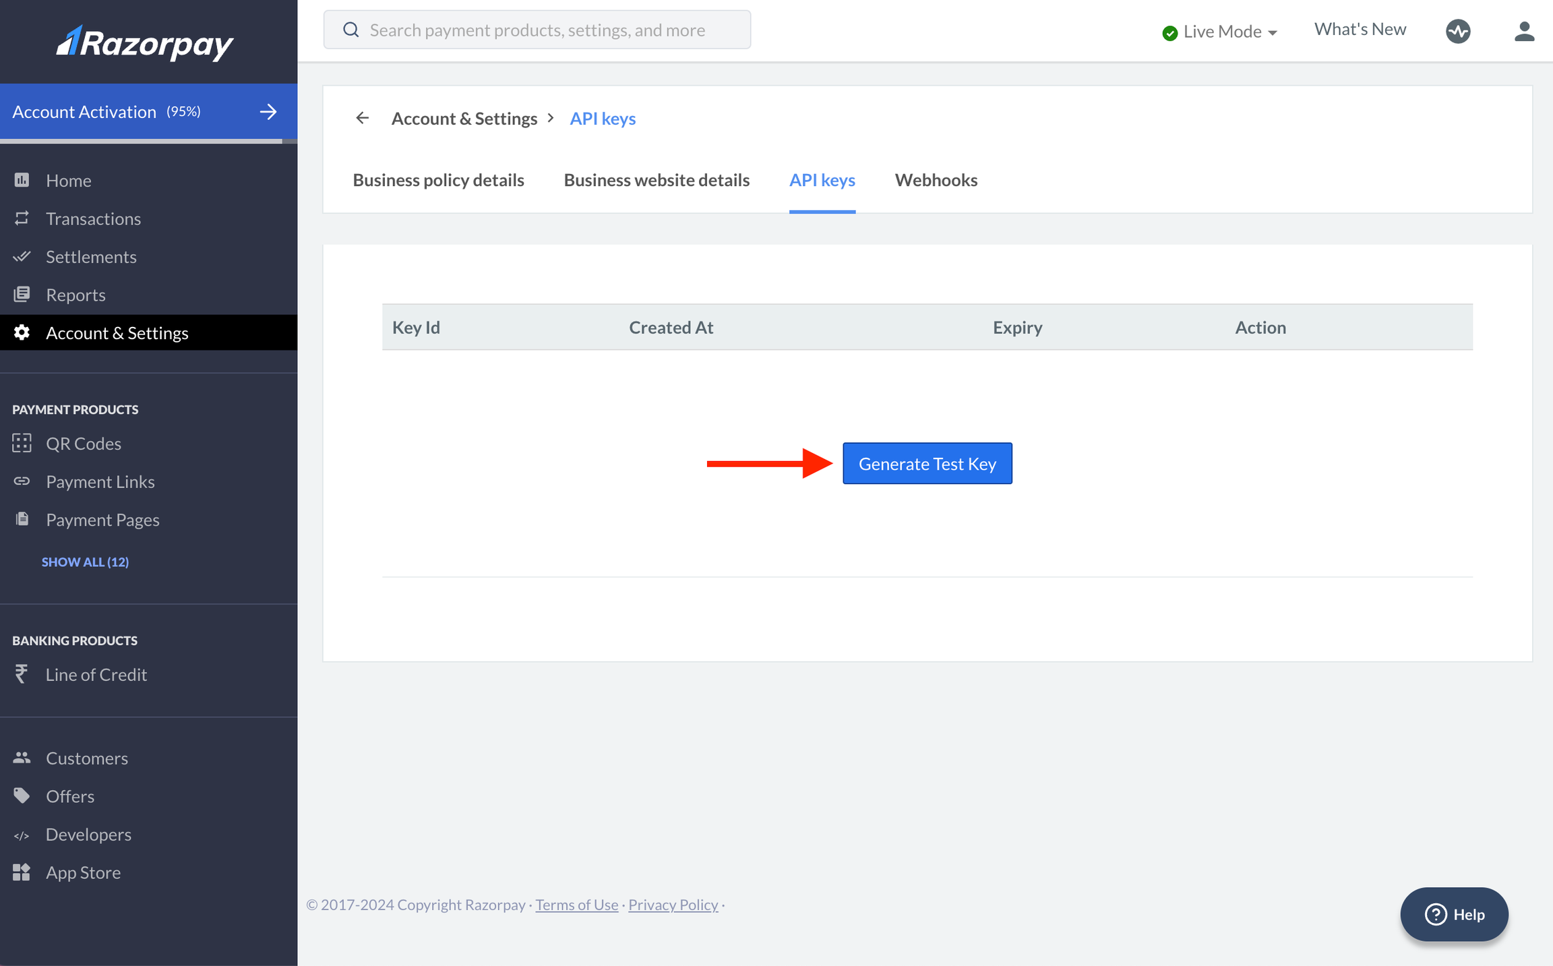Click the user profile icon

click(1524, 31)
